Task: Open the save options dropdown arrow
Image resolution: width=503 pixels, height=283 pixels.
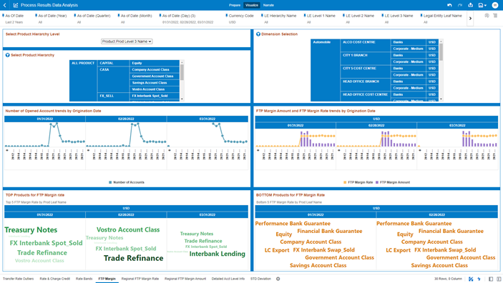Action: pyautogui.click(x=485, y=6)
